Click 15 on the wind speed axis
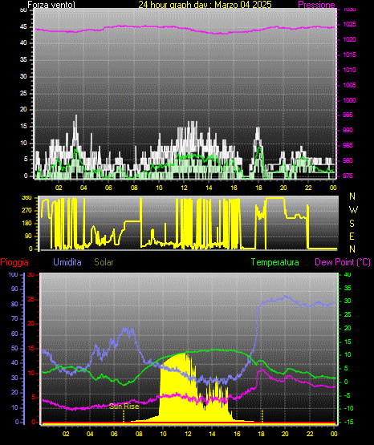 (23, 127)
